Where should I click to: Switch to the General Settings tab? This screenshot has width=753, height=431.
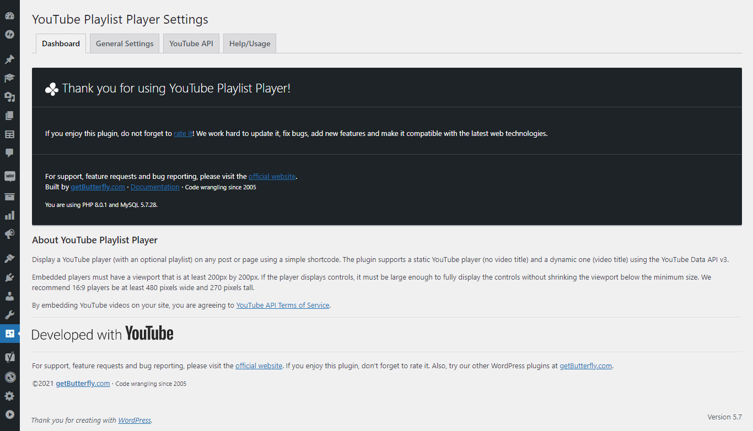[x=125, y=43]
